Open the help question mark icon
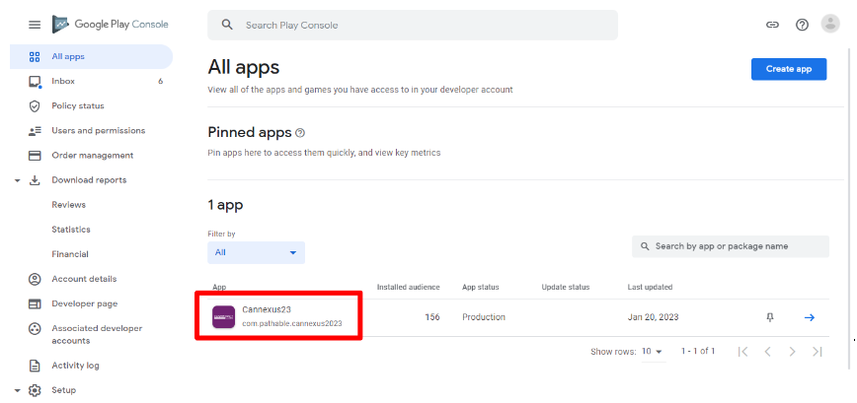This screenshot has height=403, width=857. 802,25
